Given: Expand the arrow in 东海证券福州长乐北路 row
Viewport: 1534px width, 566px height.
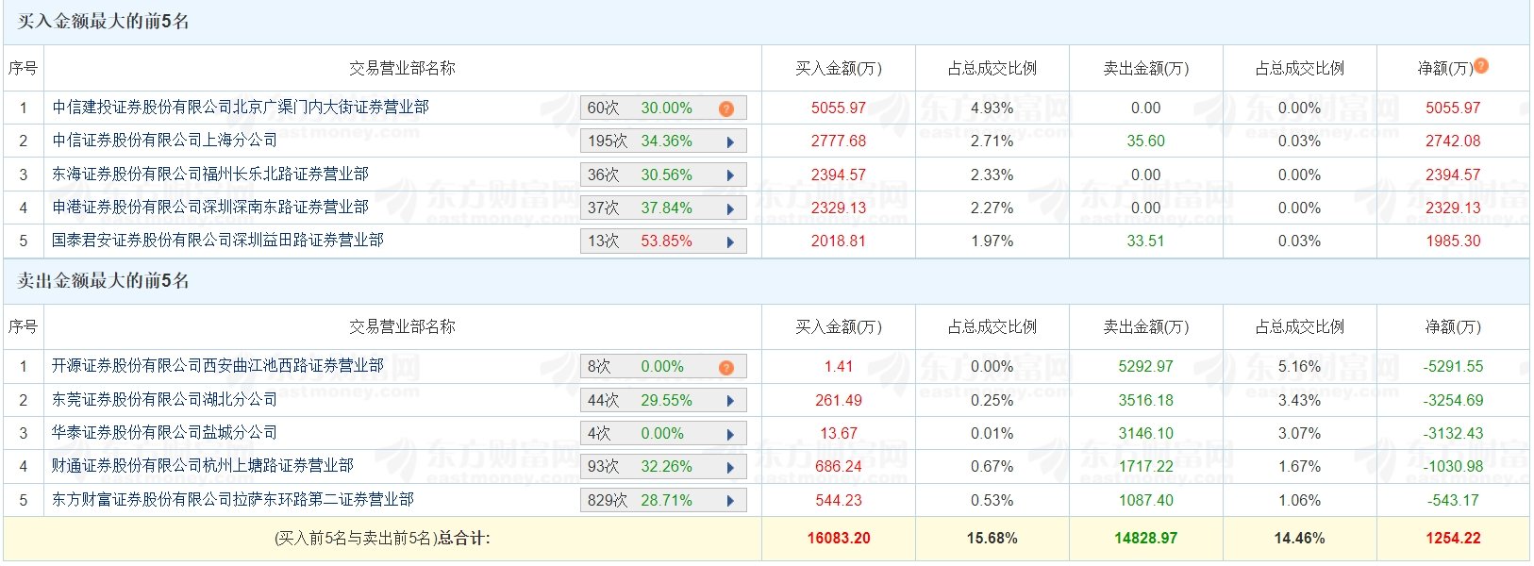Looking at the screenshot, I should (x=730, y=175).
